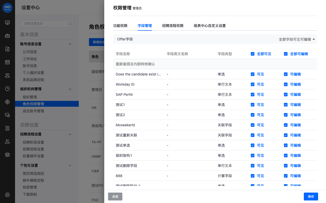Switch to the 招聘流程权限 tab

pos(173,26)
